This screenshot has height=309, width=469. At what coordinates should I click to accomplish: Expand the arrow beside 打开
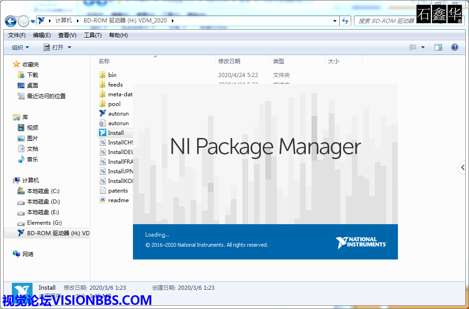pyautogui.click(x=69, y=47)
